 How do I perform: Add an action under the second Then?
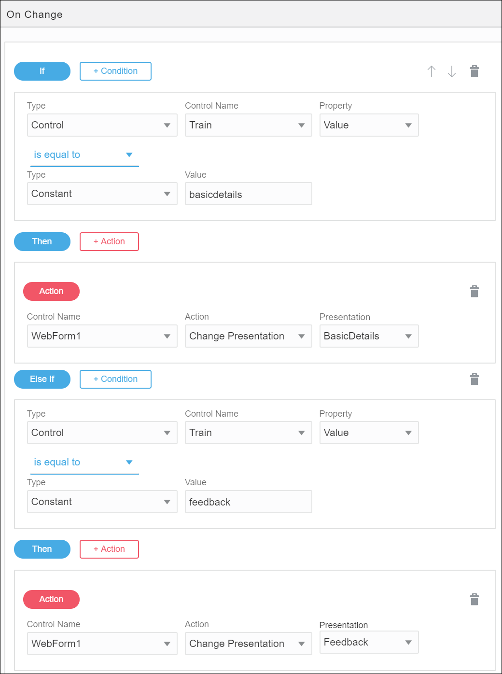[109, 549]
